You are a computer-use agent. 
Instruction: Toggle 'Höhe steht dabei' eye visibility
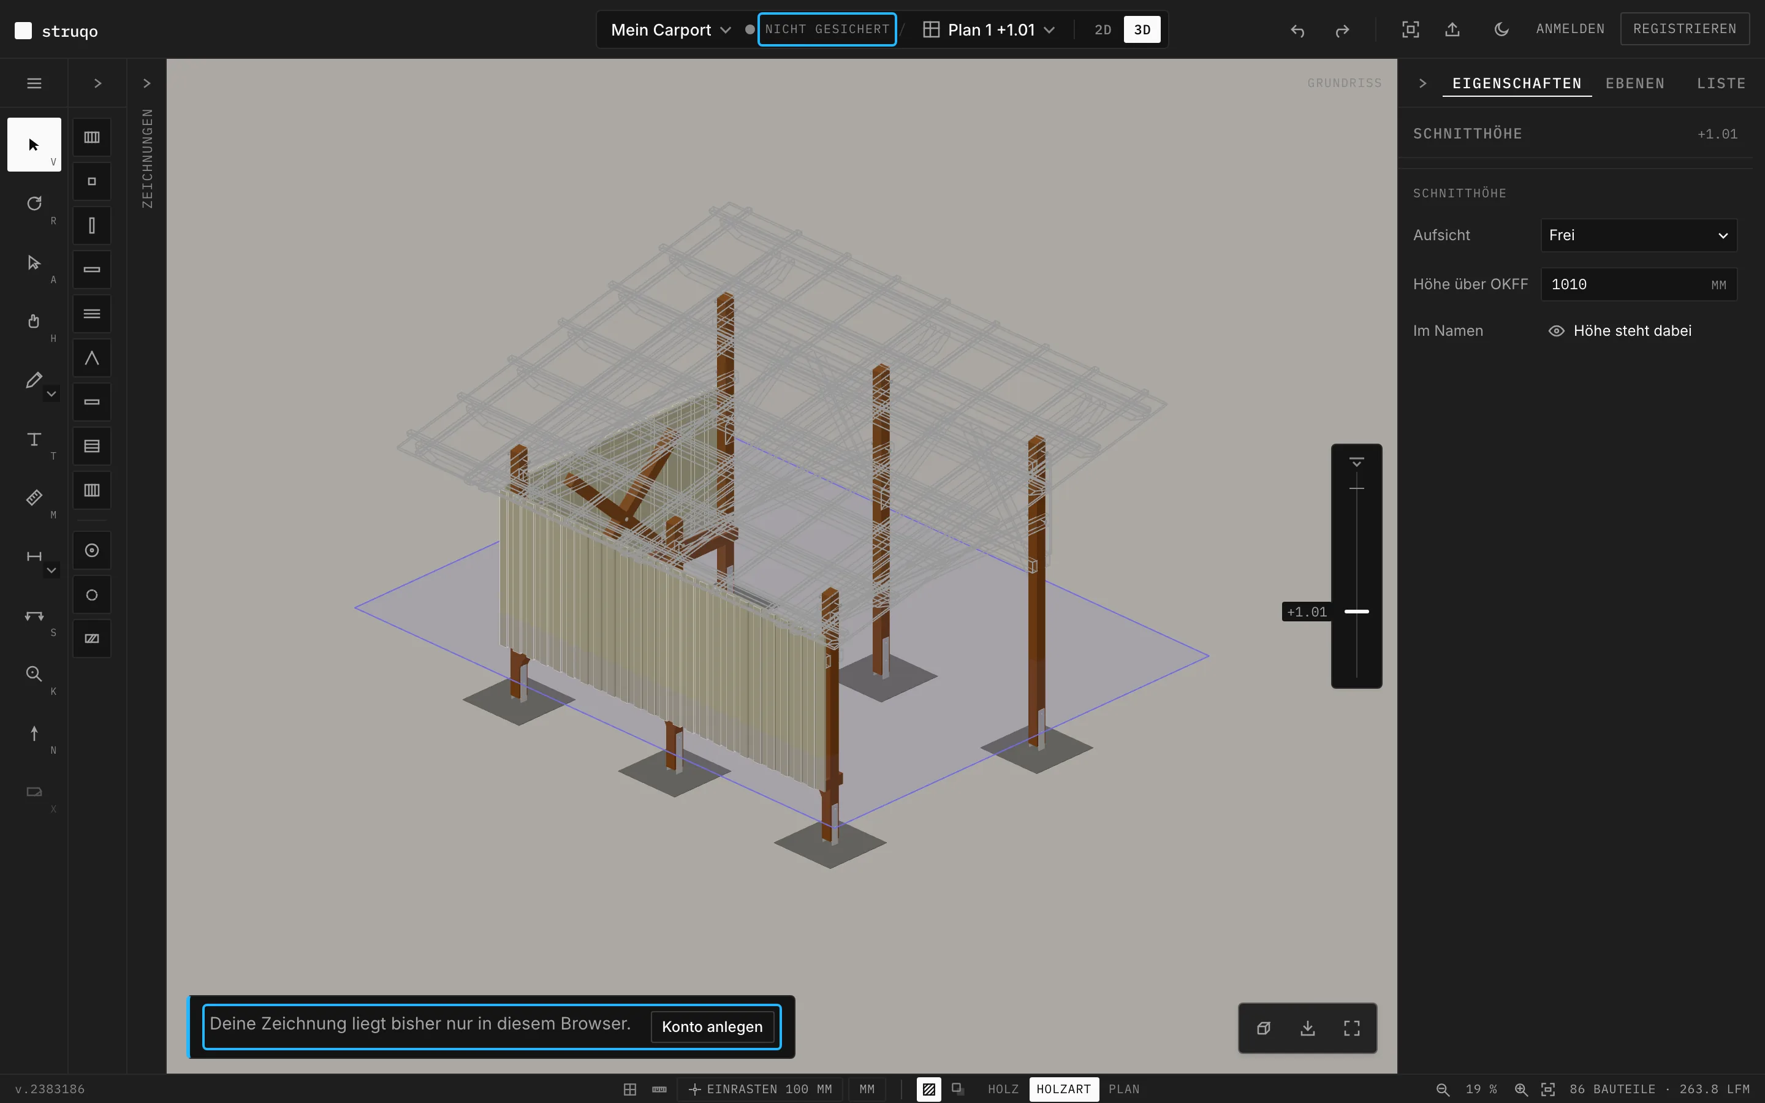(1555, 331)
